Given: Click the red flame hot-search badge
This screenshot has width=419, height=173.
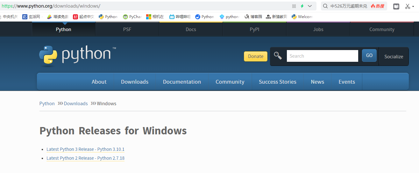Looking at the screenshot, I should [377, 6].
